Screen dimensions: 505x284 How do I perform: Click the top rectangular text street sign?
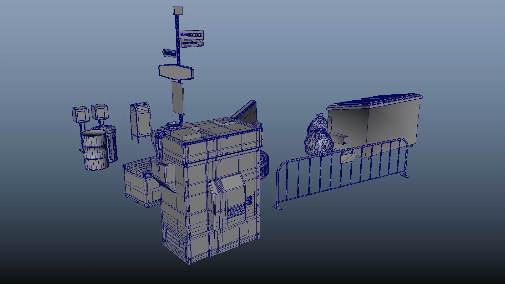tap(191, 35)
